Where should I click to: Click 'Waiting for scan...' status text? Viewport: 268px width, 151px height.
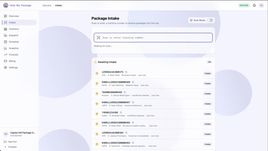103,46
